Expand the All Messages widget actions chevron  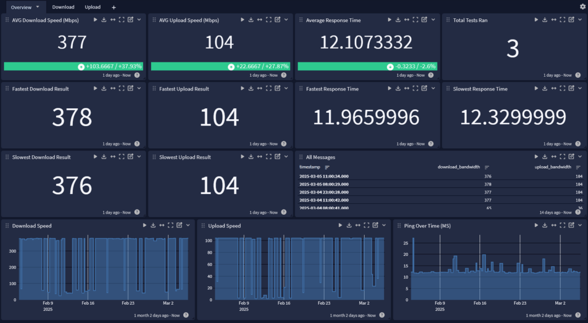point(580,157)
